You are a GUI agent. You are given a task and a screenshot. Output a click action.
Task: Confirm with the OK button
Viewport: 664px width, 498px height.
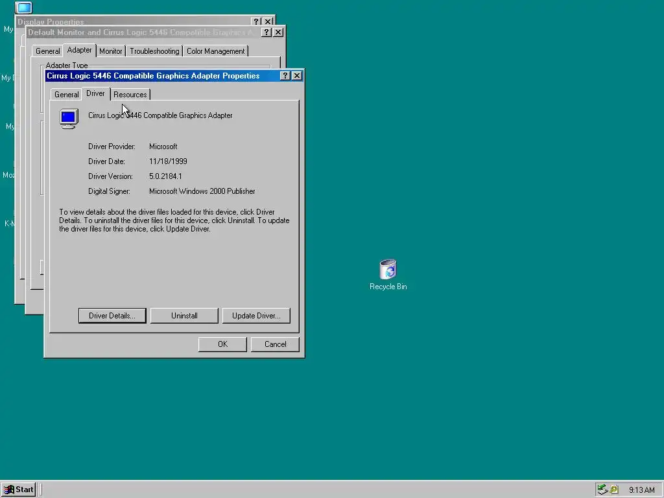pos(223,344)
